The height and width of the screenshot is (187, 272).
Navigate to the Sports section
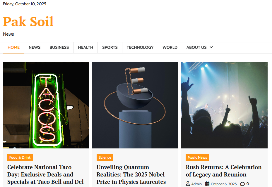(110, 47)
